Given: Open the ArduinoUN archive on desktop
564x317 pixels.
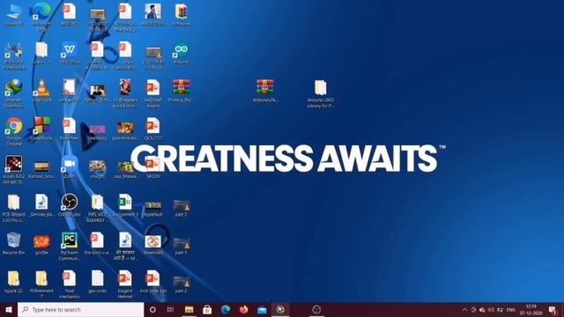Looking at the screenshot, I should tap(265, 91).
